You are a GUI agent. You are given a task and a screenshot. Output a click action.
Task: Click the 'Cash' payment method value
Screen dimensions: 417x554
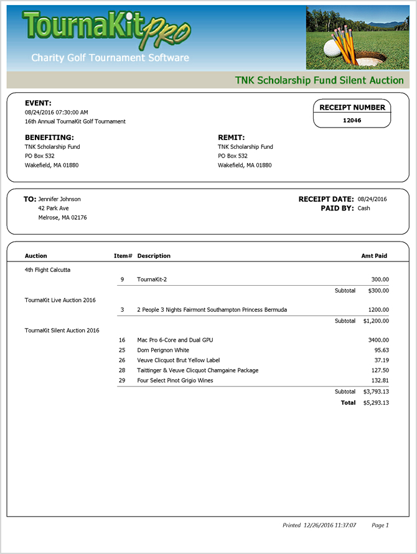[363, 208]
